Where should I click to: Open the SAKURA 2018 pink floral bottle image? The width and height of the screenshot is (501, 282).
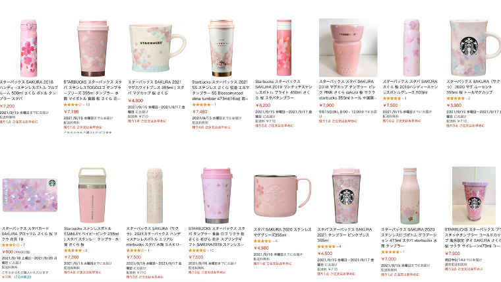[29, 48]
